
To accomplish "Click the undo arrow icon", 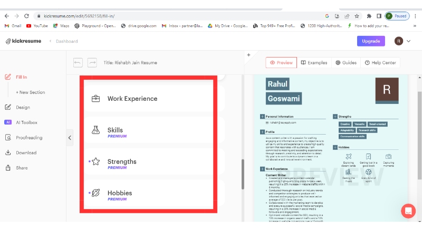I will (78, 63).
